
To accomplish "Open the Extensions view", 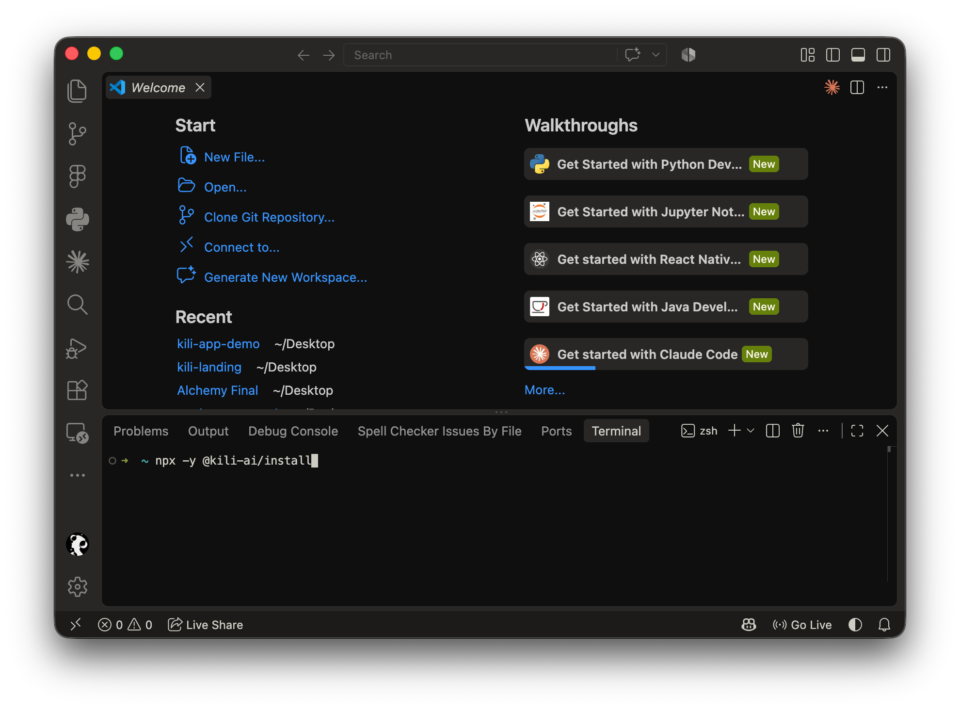I will tap(77, 390).
